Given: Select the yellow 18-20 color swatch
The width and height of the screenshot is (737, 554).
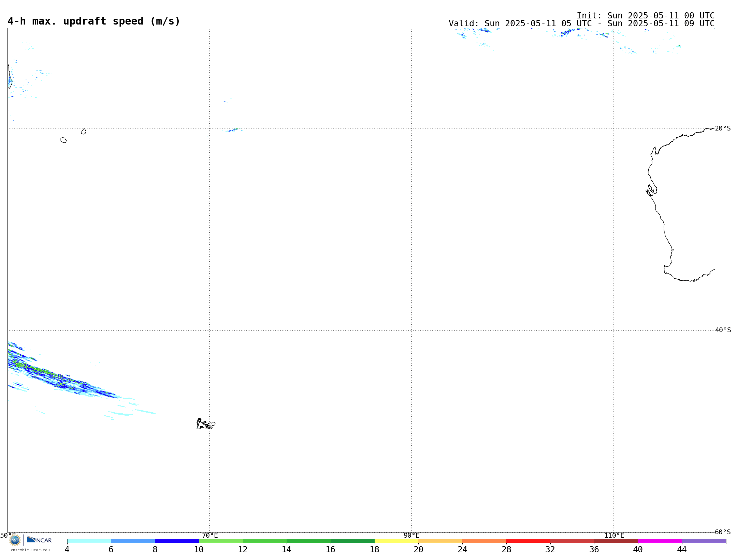Looking at the screenshot, I should [x=396, y=541].
